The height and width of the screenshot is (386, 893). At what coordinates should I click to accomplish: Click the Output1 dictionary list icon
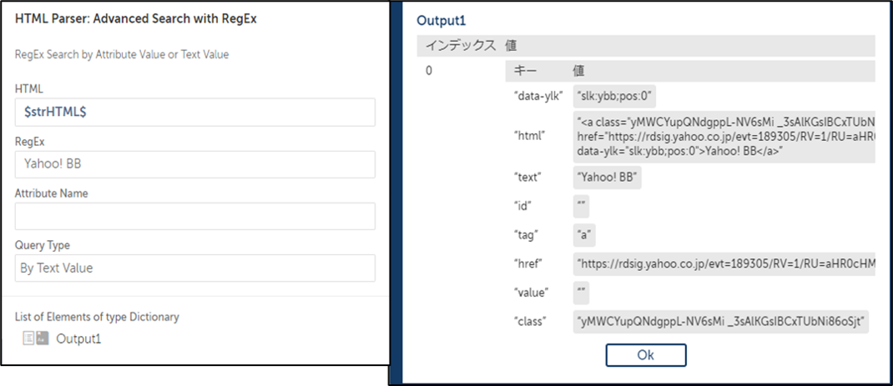[35, 338]
